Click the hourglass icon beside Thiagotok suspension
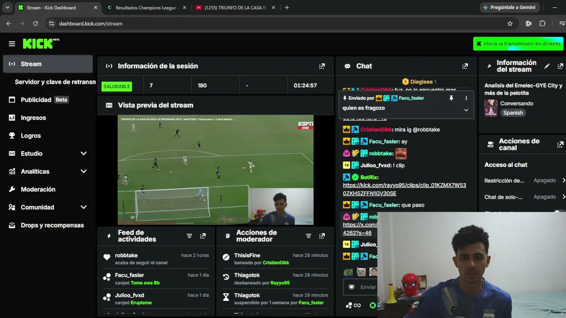The width and height of the screenshot is (566, 318). pos(226,297)
